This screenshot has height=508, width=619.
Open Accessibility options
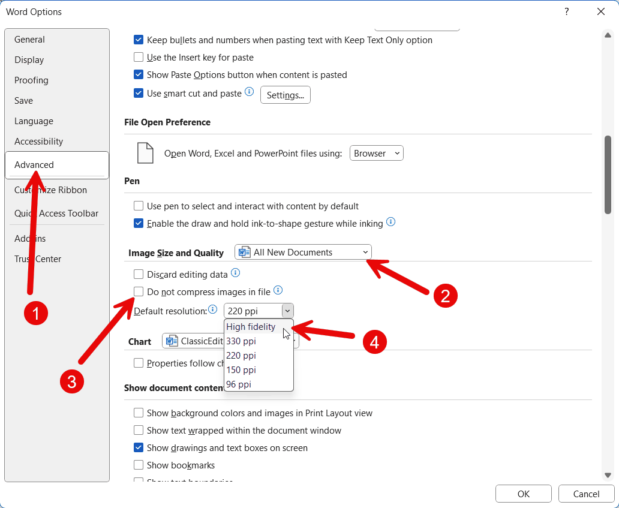[x=57, y=142]
